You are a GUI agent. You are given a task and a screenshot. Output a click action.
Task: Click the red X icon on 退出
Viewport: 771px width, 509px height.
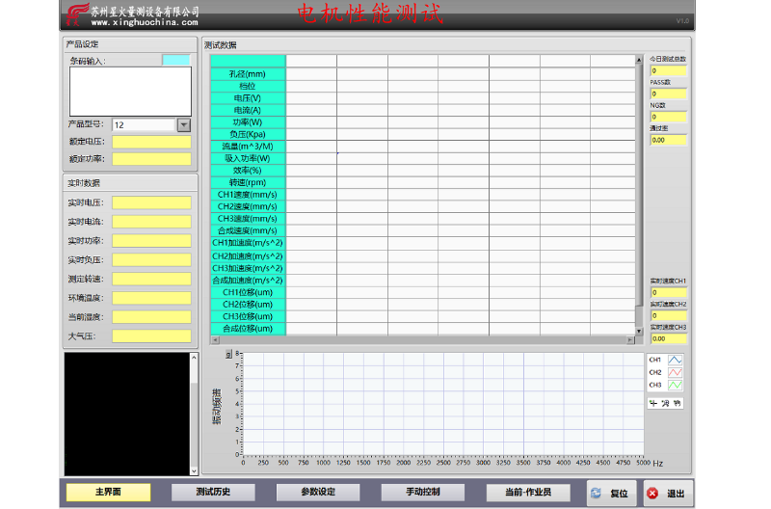pos(652,493)
